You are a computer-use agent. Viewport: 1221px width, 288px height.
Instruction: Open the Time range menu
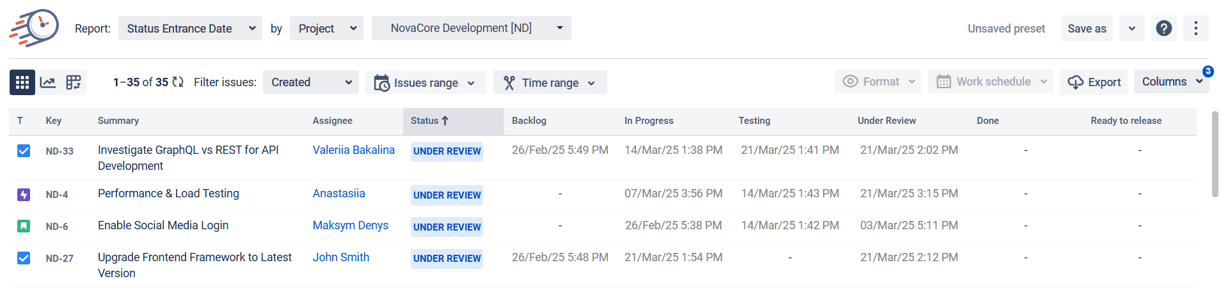click(550, 83)
